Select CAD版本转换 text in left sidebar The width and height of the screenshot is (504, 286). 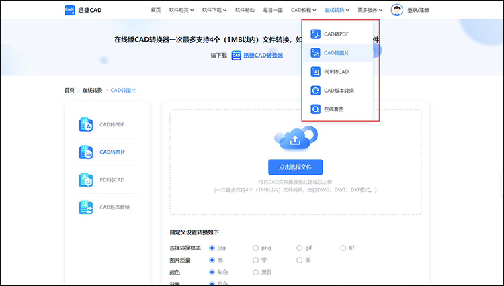point(114,207)
